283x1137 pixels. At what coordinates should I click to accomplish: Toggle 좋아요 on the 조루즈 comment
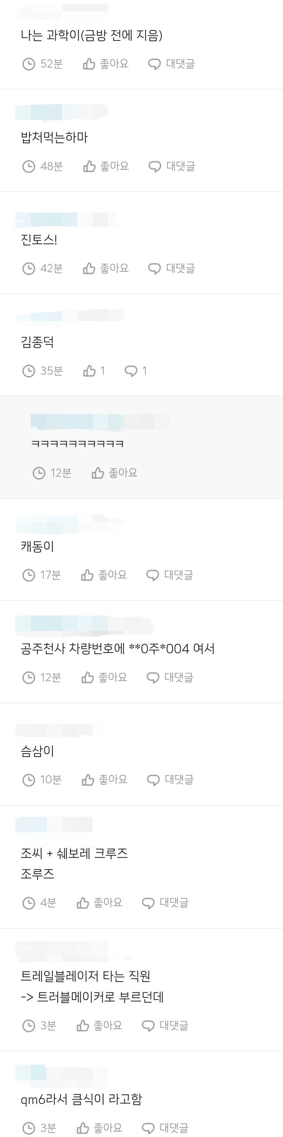tap(100, 903)
